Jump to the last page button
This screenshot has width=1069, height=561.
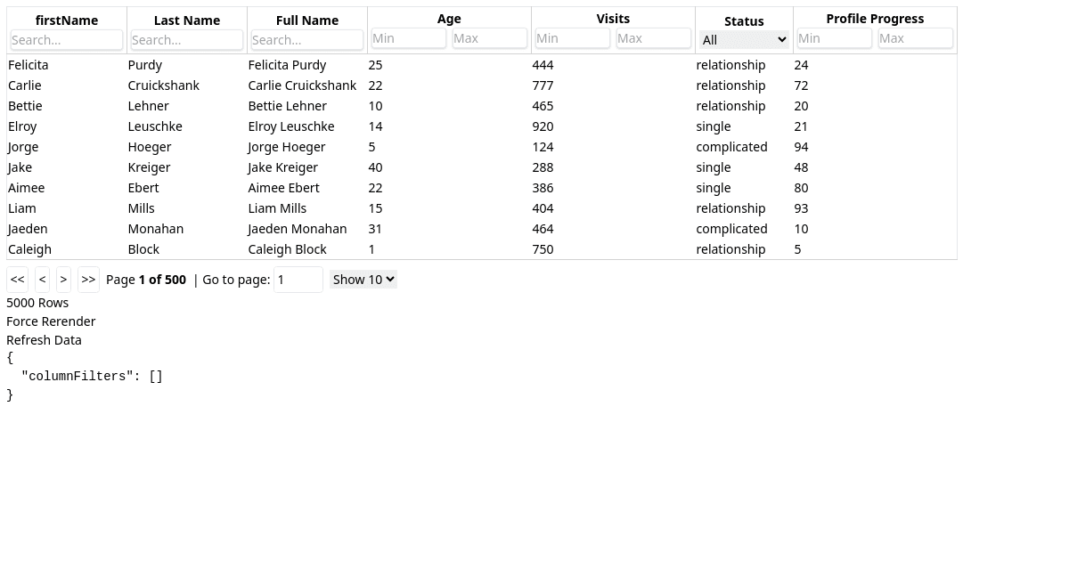click(88, 280)
